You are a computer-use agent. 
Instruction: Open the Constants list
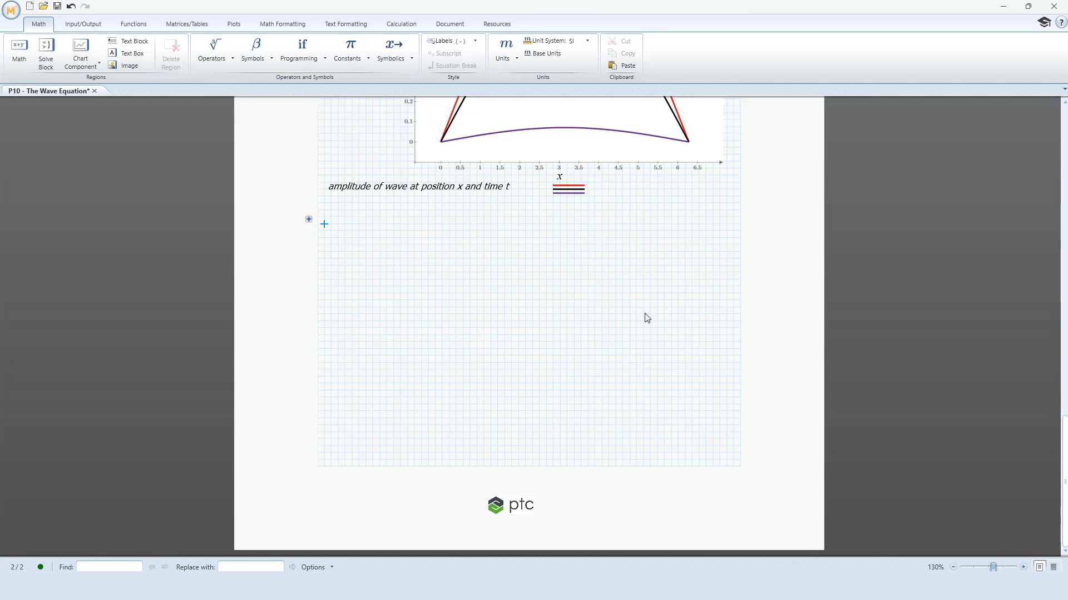point(348,50)
